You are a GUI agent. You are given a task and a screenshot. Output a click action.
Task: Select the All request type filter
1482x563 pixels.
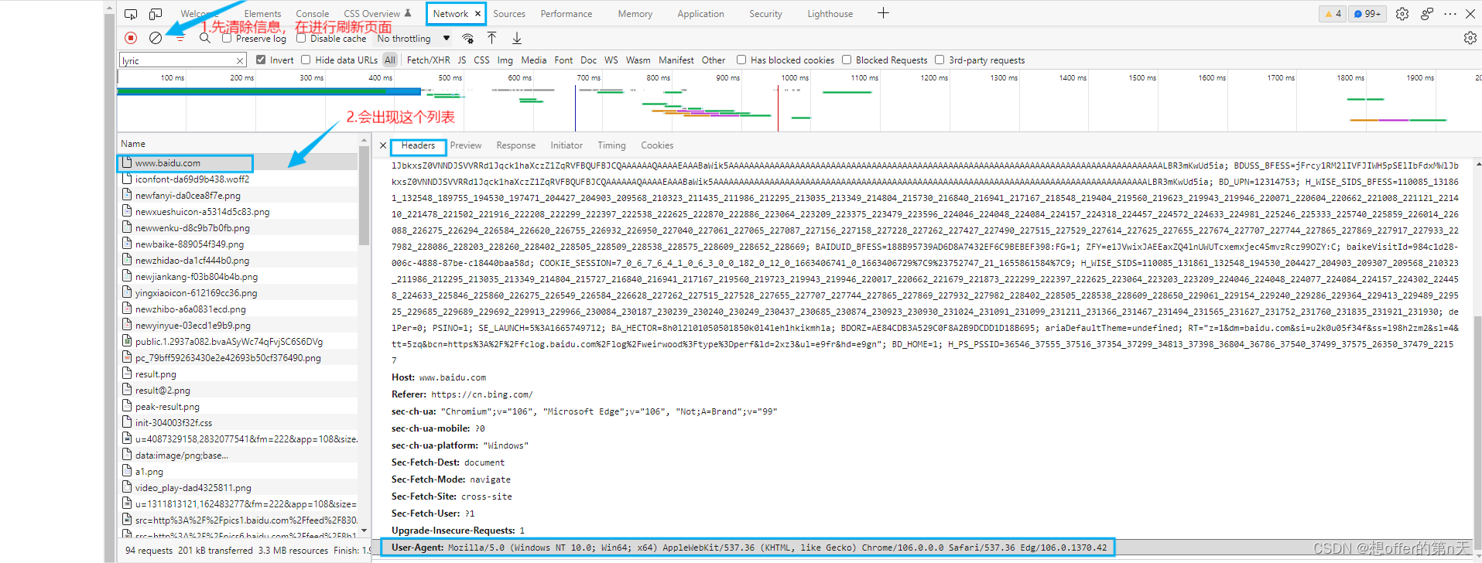point(390,60)
